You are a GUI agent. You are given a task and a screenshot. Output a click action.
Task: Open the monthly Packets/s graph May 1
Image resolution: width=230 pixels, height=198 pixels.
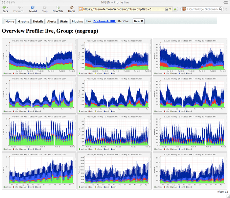(x=114, y=133)
